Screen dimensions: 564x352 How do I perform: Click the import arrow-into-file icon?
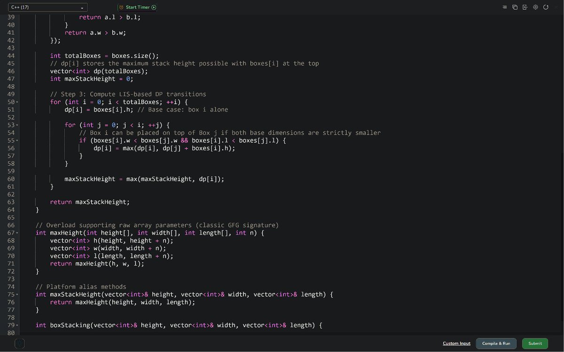525,8
